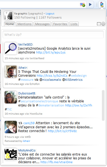Click the #webdesign hashtag

78,76
